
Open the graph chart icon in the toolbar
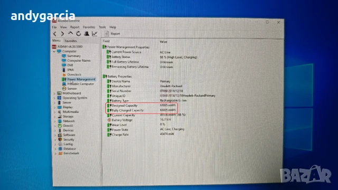(x=95, y=34)
